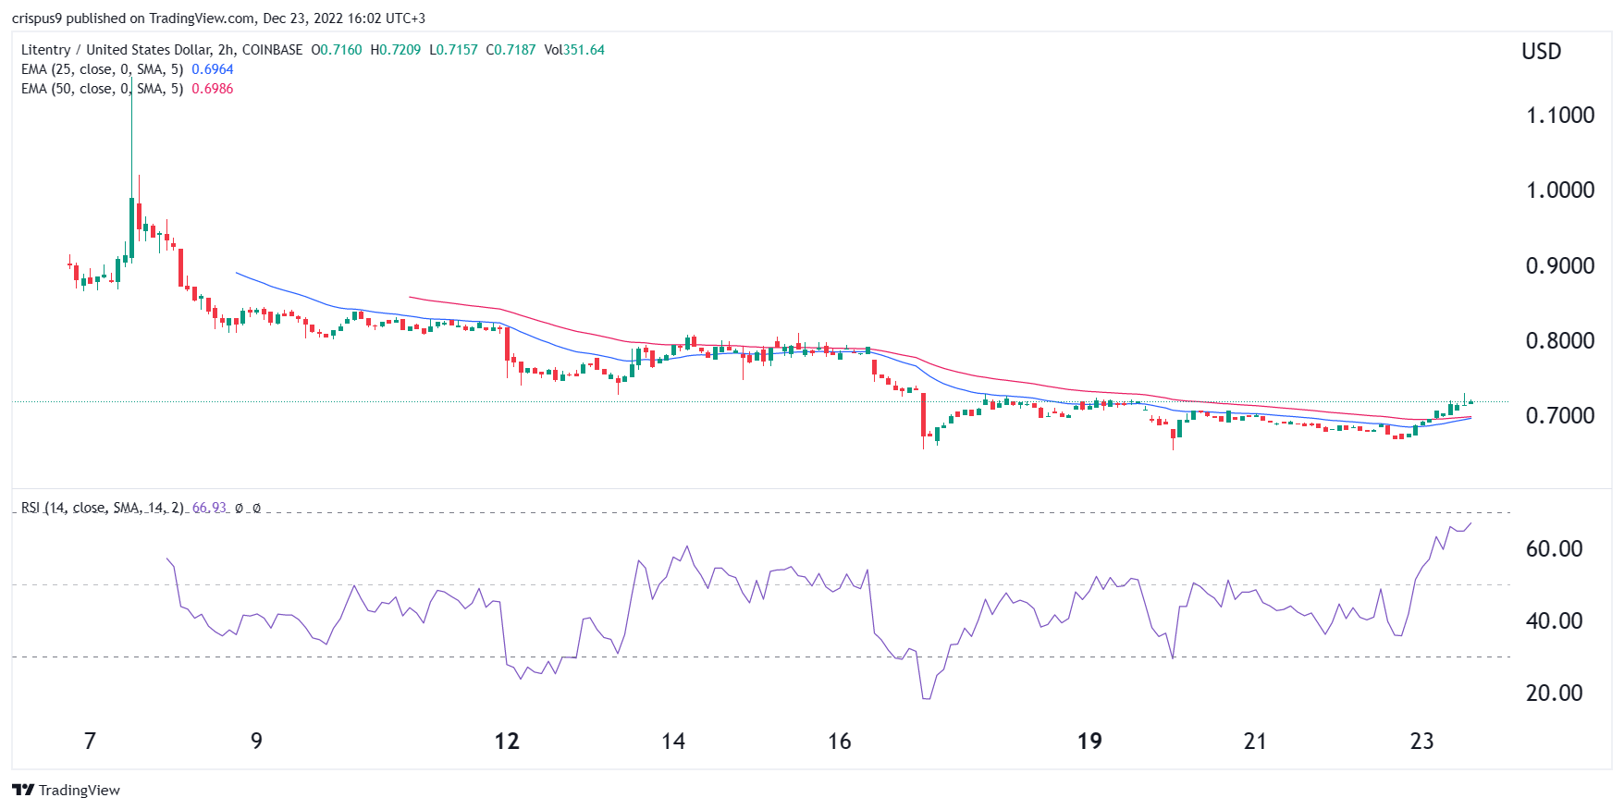Image resolution: width=1624 pixels, height=810 pixels.
Task: Click date label 23 on time axis
Action: (x=1421, y=742)
